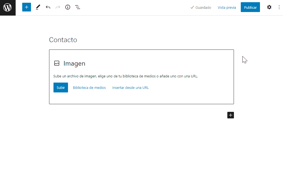Screen dimensions: 283x175
Task: Click the Publicar button
Action: coord(250,7)
